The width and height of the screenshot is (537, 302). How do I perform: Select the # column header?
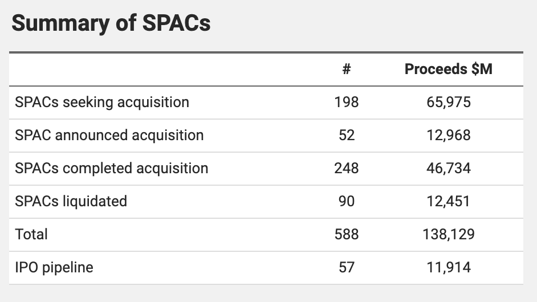point(346,70)
